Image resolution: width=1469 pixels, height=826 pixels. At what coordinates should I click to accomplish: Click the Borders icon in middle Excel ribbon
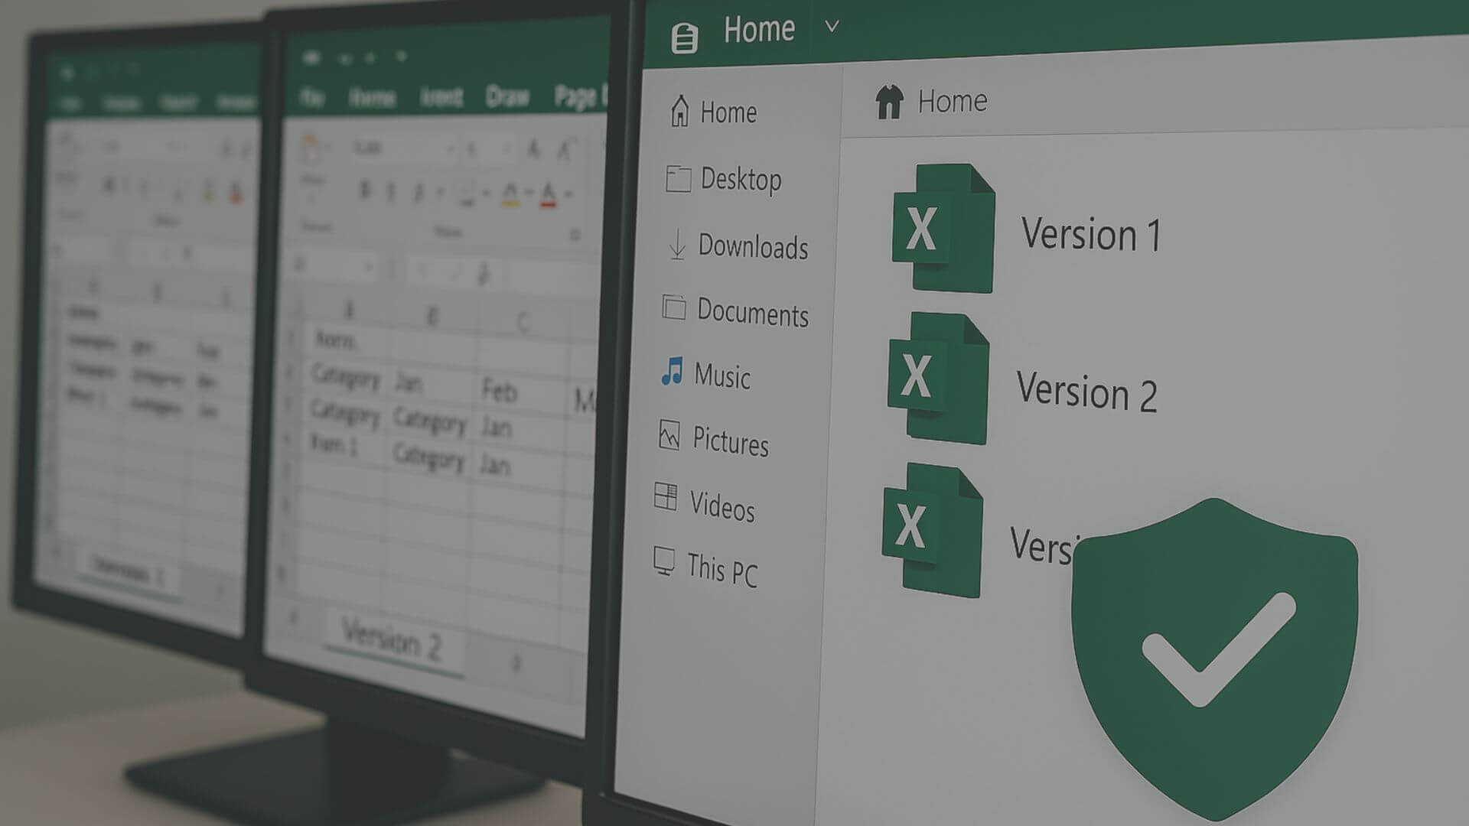(x=467, y=193)
